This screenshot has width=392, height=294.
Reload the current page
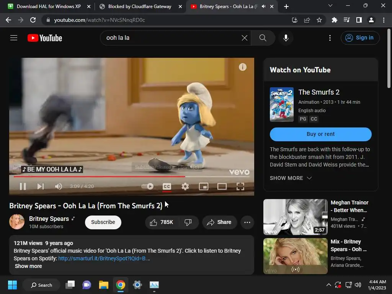click(33, 20)
